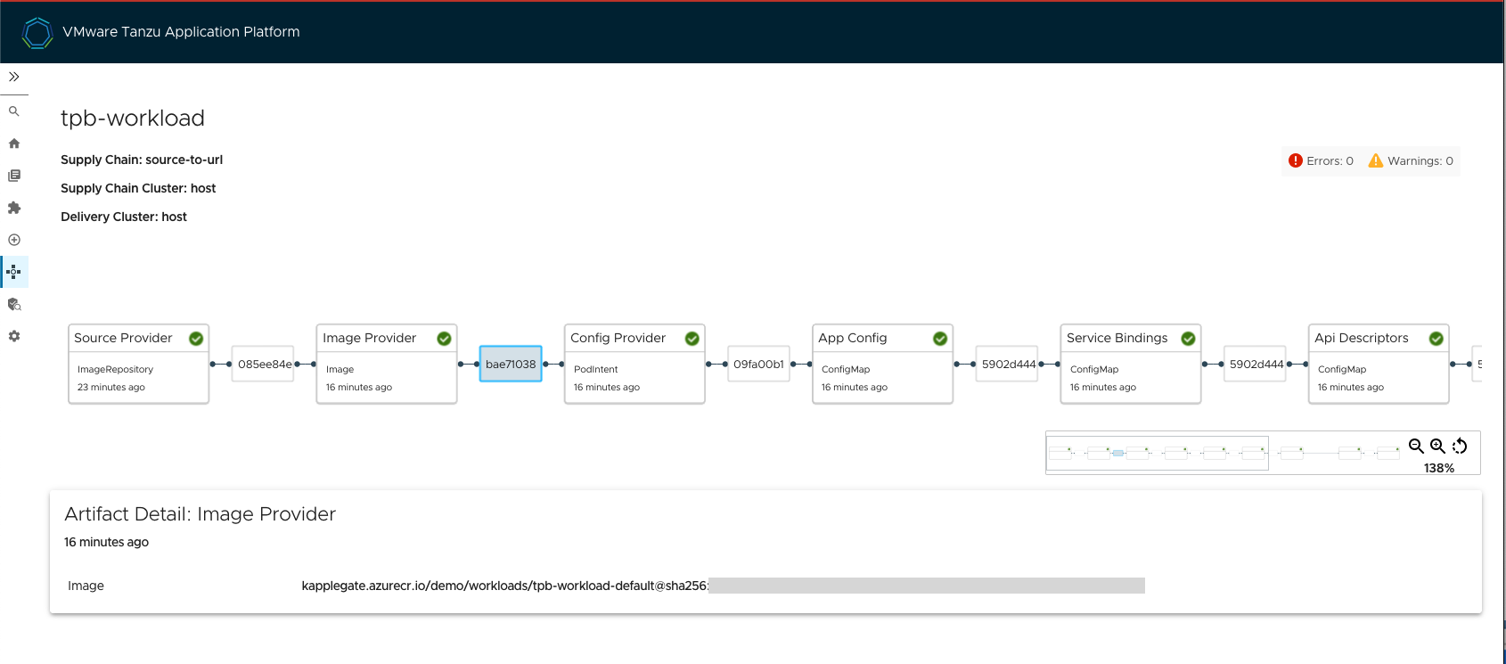Open Settings gear in sidebar
The width and height of the screenshot is (1506, 664).
(x=14, y=336)
